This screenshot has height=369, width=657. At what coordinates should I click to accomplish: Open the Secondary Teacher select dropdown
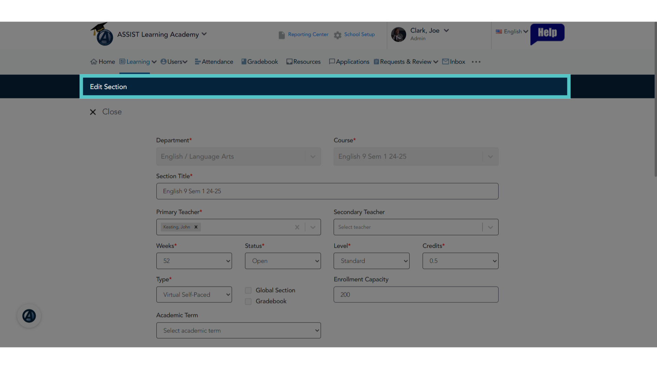[416, 227]
